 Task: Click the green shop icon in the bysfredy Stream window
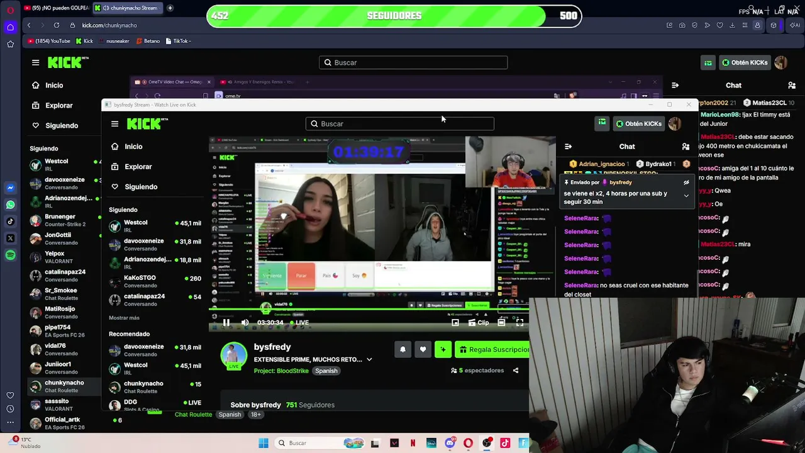click(x=602, y=123)
